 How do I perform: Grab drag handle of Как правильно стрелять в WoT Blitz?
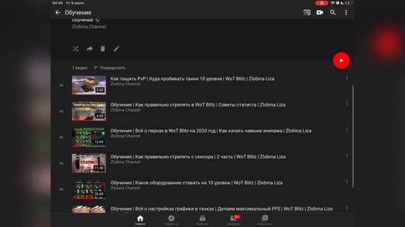61,111
